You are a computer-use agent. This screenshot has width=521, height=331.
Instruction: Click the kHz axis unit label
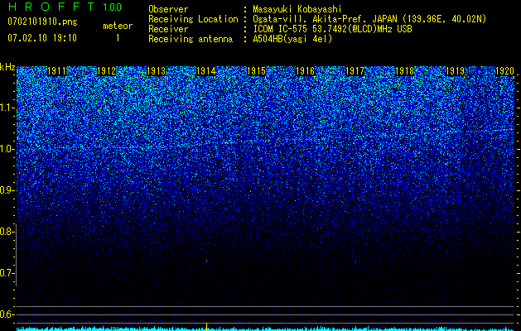click(7, 67)
